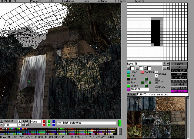The width and height of the screenshot is (194, 139).
Task: Open the Texture menu
Action: 102,1
